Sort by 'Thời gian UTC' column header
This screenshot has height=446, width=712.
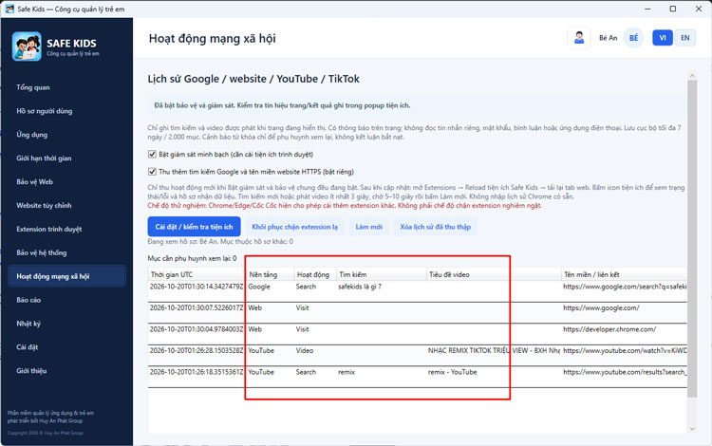(197, 274)
